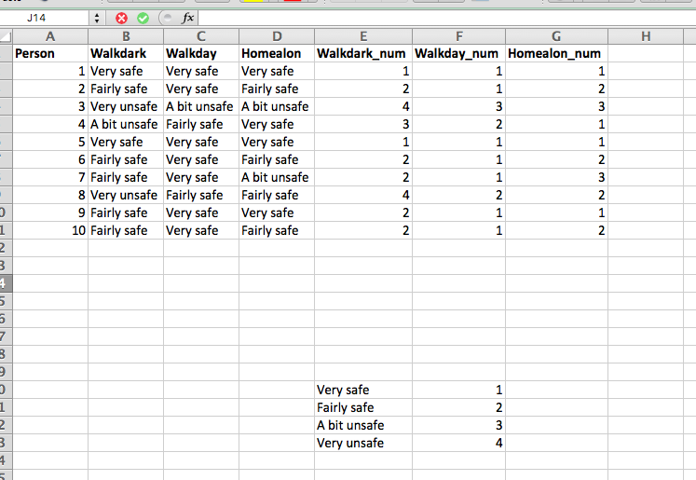Screen dimensions: 696x480
Task: Select column E header
Action: pyautogui.click(x=362, y=36)
